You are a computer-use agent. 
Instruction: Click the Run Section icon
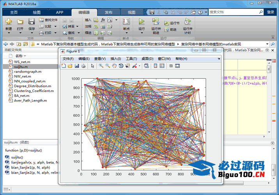[x=167, y=23]
